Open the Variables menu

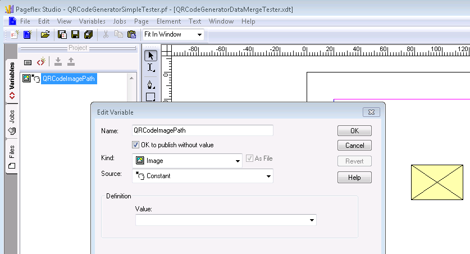point(92,21)
